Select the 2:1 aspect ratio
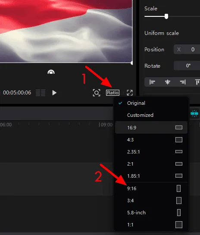 (x=151, y=164)
